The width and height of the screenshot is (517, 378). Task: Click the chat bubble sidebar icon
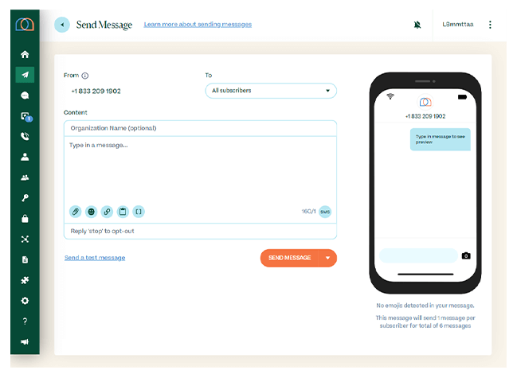[25, 95]
